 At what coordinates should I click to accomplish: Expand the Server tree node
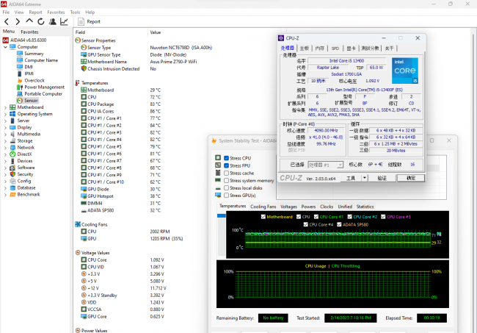click(x=5, y=121)
